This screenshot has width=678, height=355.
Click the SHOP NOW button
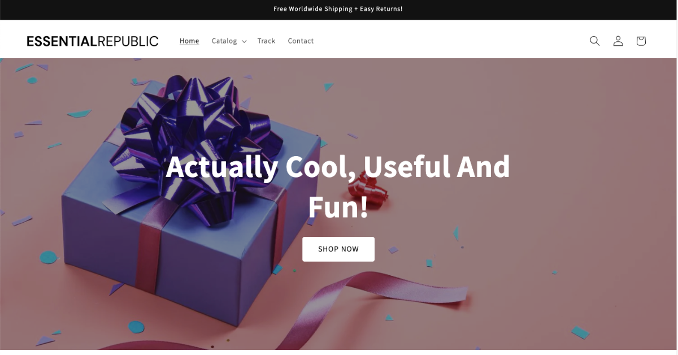[x=338, y=249]
